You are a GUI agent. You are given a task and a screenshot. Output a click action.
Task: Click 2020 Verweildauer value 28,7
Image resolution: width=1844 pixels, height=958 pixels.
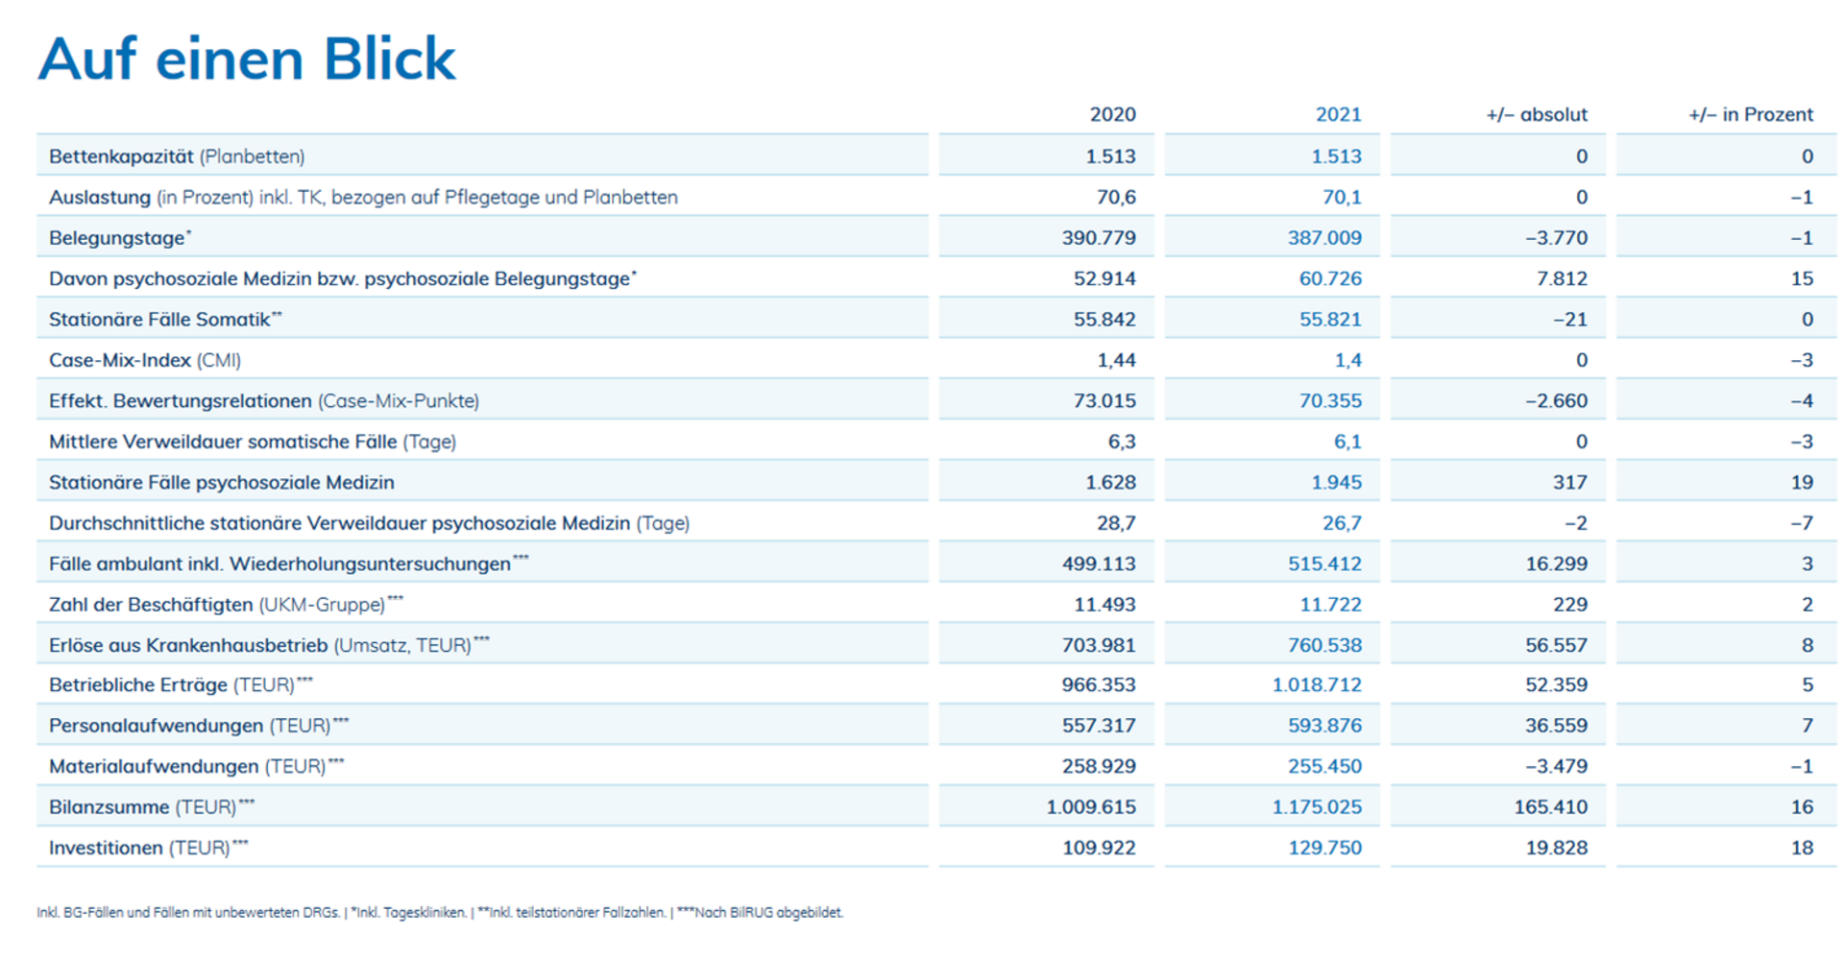point(1116,523)
